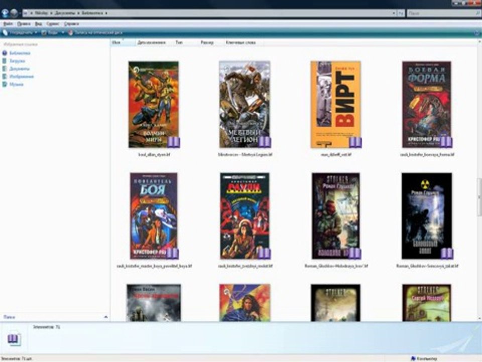Click the Музыка sidebar folder icon
This screenshot has height=362, width=482.
click(5, 84)
